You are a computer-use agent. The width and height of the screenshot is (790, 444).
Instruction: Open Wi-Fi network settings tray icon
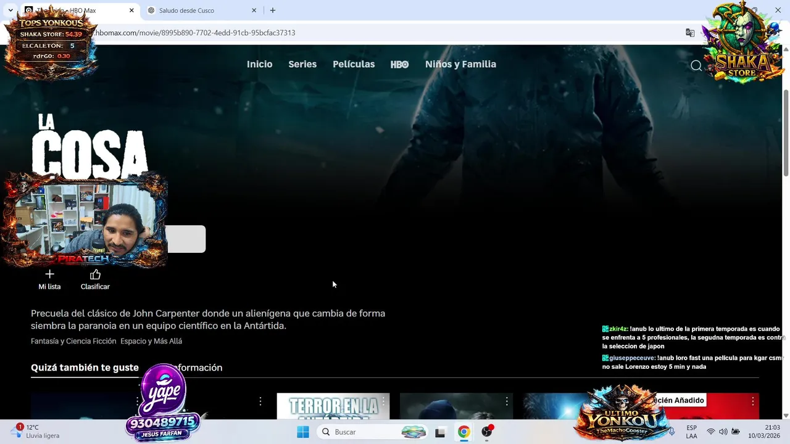click(x=710, y=432)
